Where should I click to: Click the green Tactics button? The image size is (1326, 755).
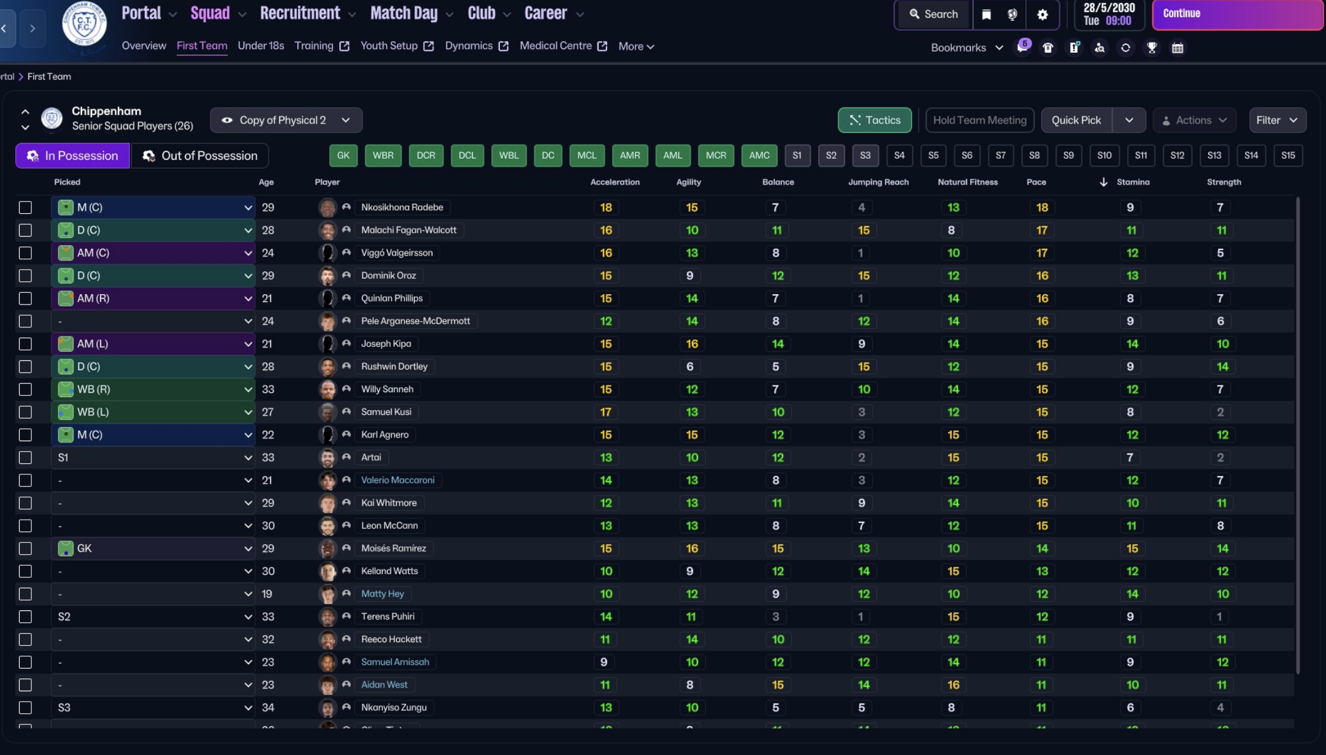(875, 120)
